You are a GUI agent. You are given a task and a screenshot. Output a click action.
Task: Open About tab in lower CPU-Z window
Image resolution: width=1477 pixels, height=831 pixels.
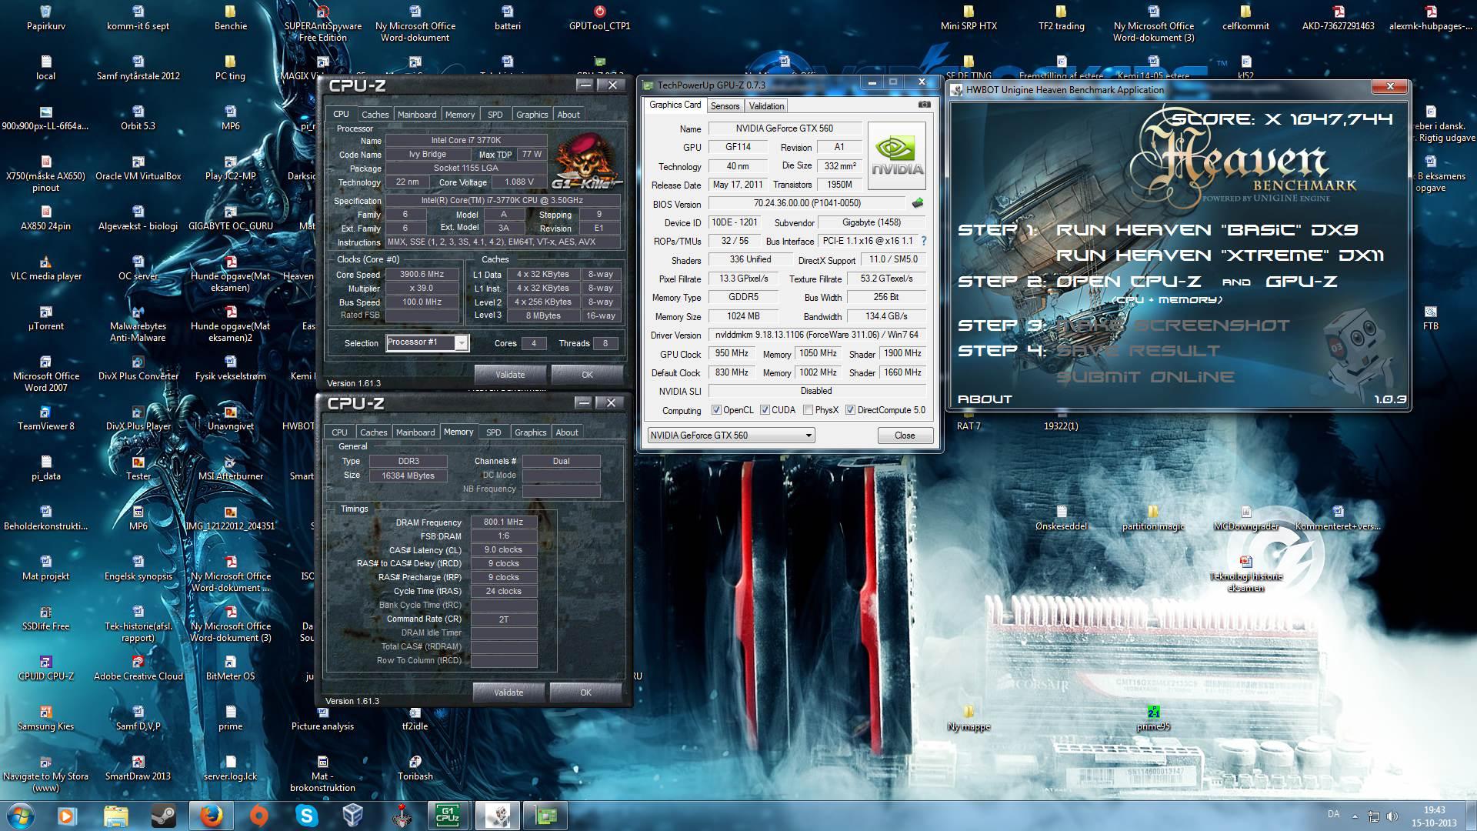pos(567,432)
